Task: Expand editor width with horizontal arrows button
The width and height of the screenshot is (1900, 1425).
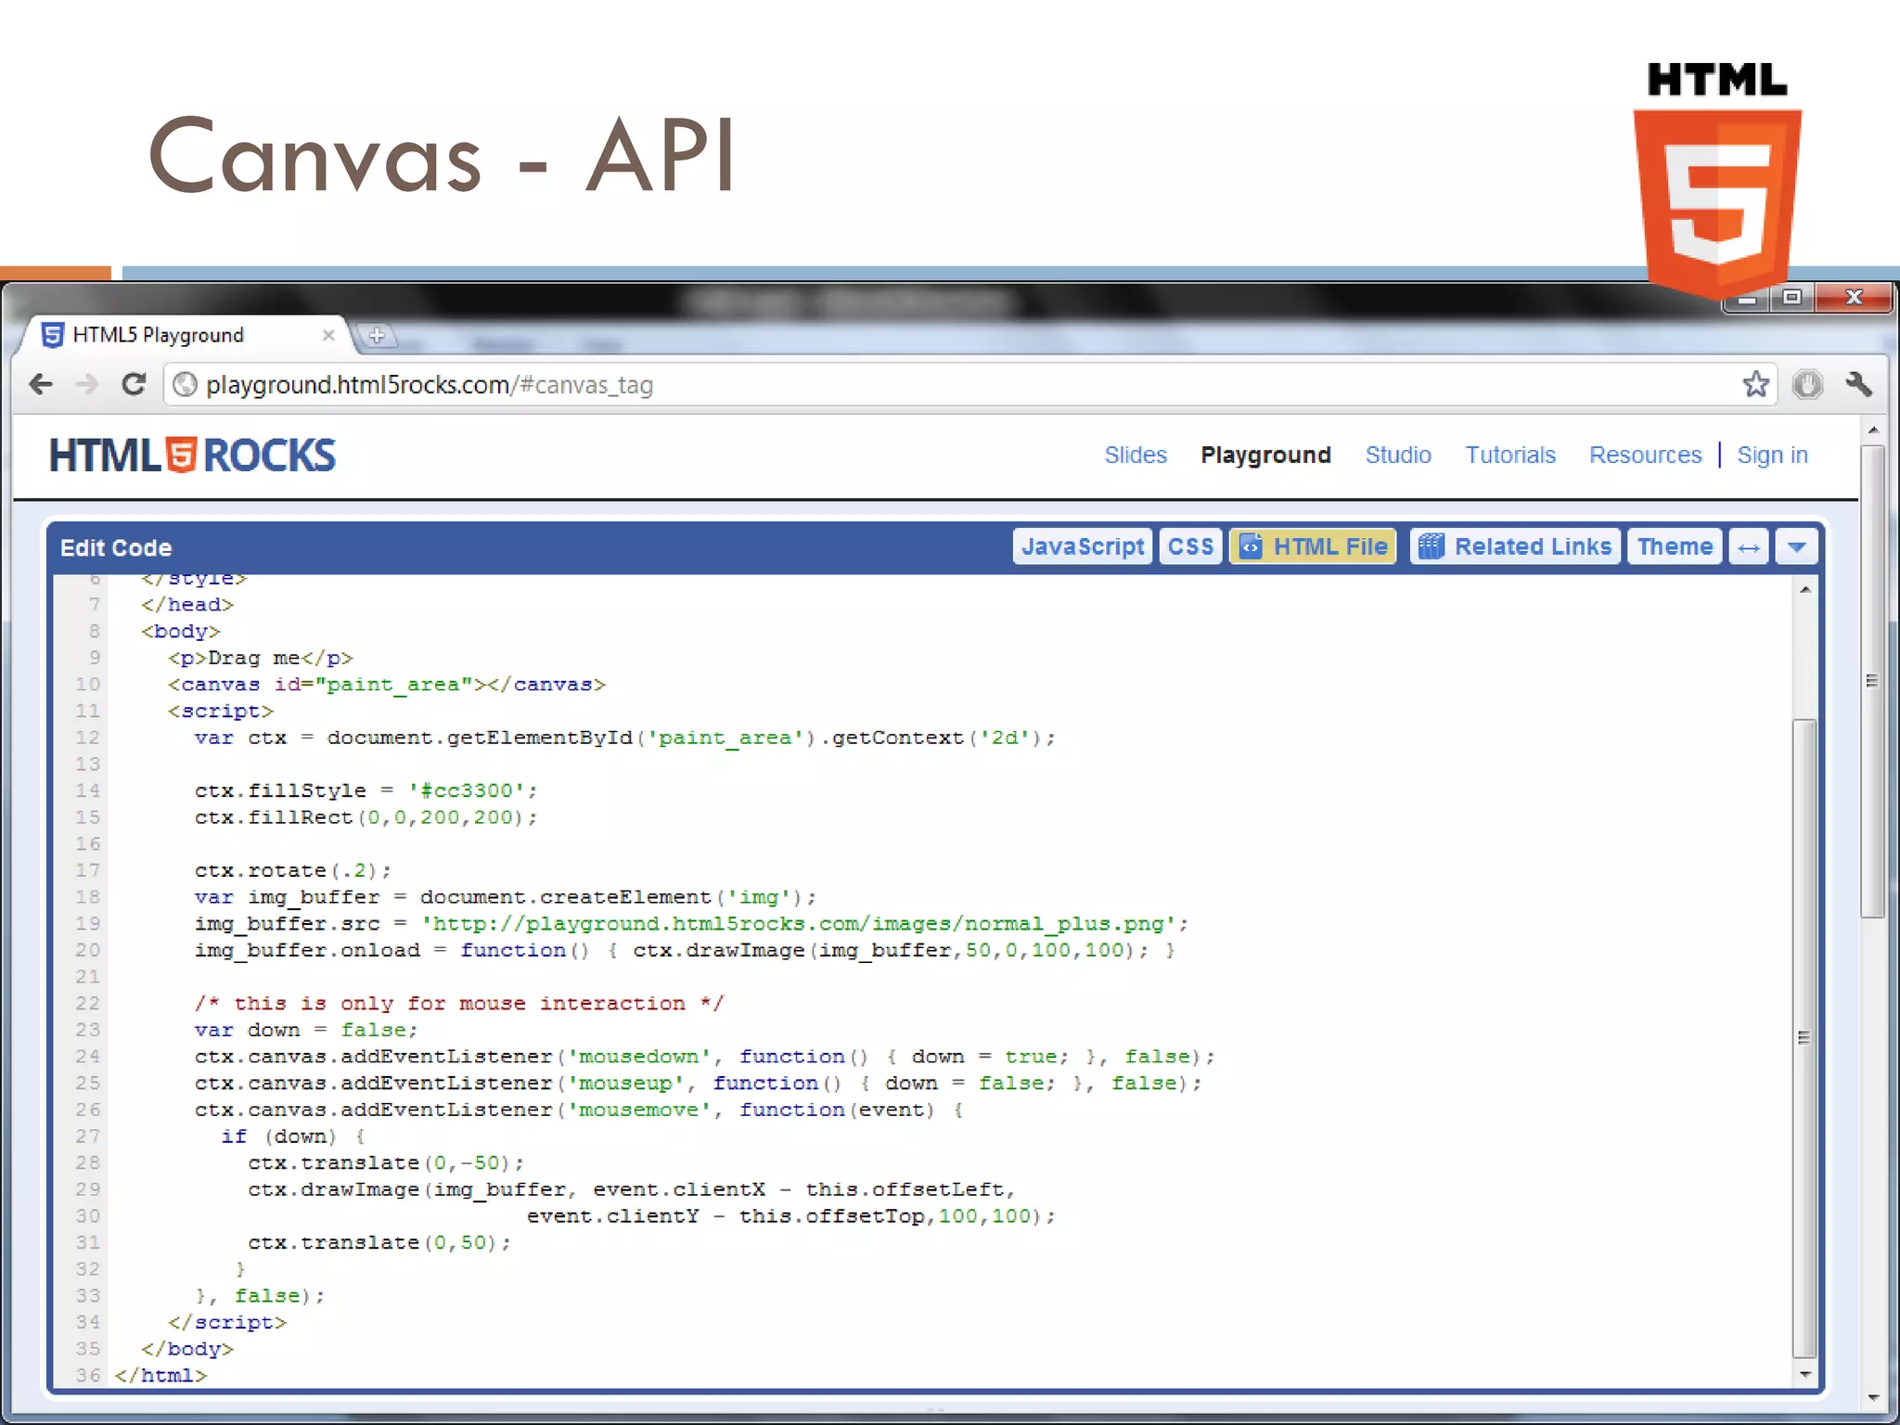Action: click(1749, 547)
